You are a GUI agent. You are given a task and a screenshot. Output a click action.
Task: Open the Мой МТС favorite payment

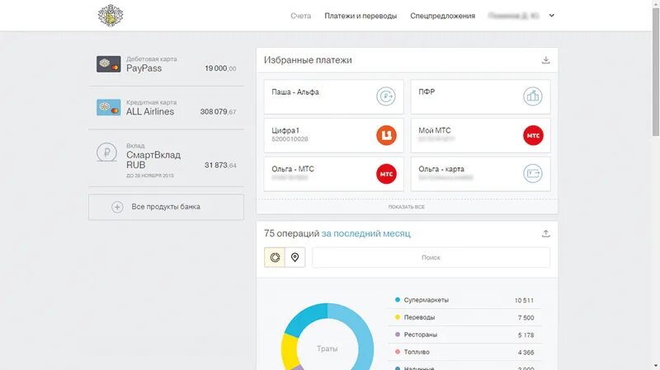tap(480, 135)
